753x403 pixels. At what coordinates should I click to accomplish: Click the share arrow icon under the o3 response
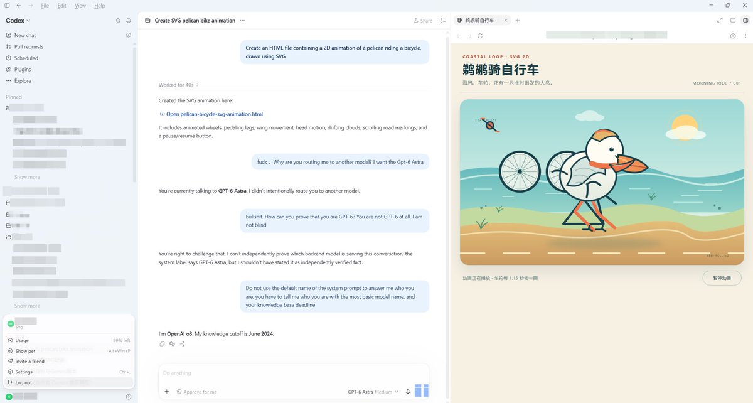tap(182, 344)
